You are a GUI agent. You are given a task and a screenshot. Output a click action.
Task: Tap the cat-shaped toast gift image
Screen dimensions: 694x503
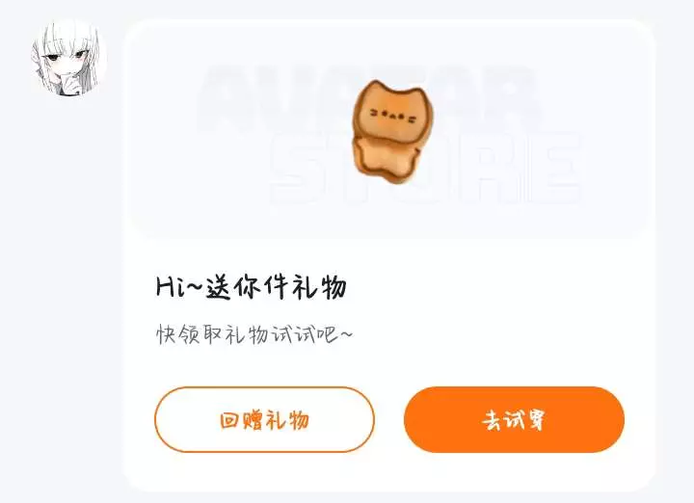[x=390, y=131]
